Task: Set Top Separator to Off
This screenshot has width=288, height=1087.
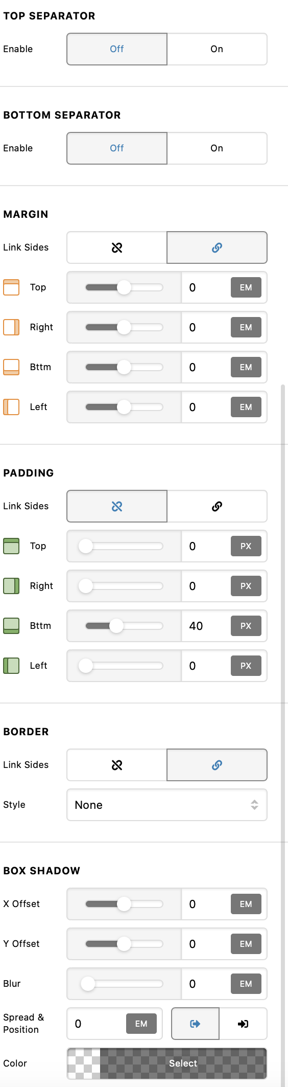Action: point(117,49)
